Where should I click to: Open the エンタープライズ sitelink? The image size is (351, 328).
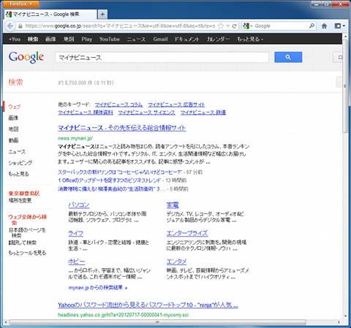coord(187,233)
